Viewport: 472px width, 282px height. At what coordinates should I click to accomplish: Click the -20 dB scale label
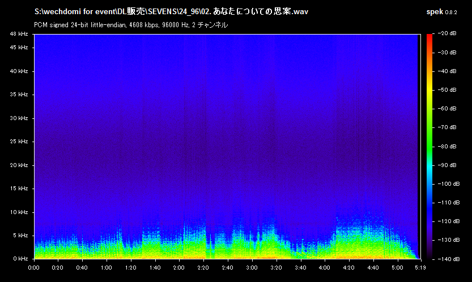(x=447, y=33)
